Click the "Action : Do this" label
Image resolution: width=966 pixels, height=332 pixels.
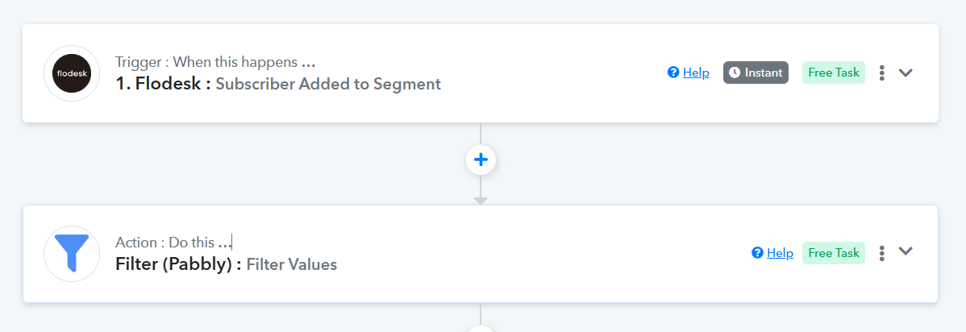[x=173, y=243]
